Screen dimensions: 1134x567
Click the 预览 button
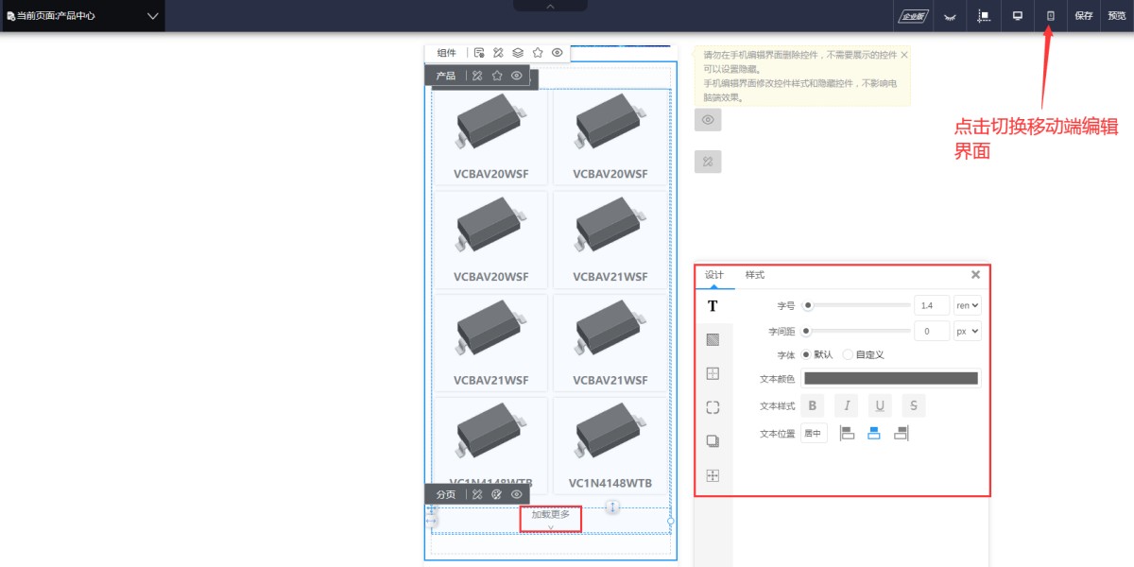point(1117,16)
